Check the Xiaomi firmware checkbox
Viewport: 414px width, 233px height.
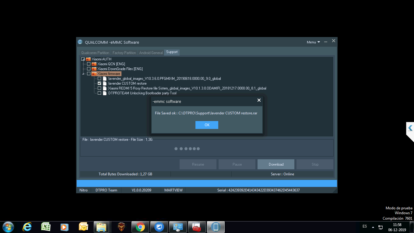[89, 74]
